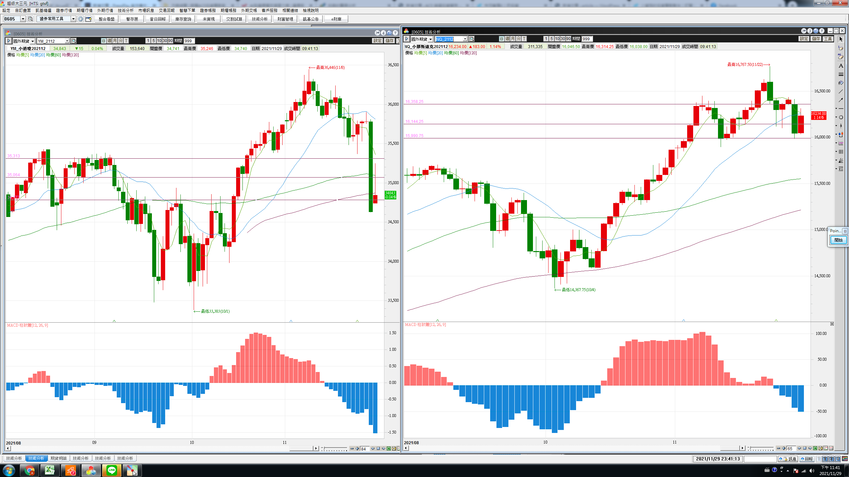Pick the circle shape drawing tool
The width and height of the screenshot is (849, 477).
coord(841,117)
